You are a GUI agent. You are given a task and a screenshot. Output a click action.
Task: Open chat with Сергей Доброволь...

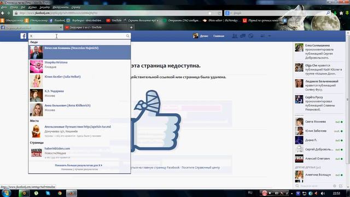point(319,149)
